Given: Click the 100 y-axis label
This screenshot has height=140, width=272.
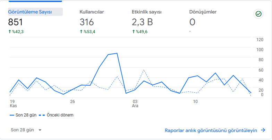Looking at the screenshot, I should click(260, 50).
